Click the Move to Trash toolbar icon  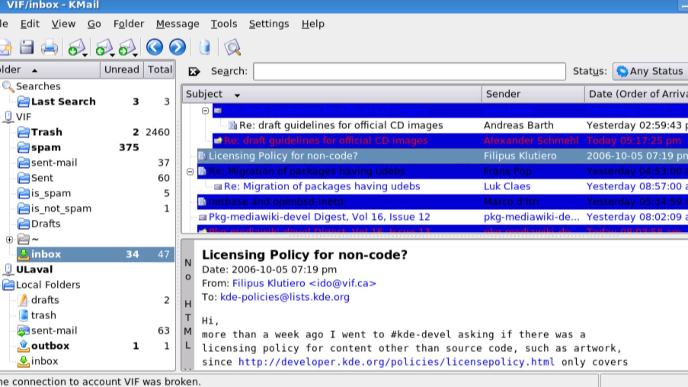point(205,47)
